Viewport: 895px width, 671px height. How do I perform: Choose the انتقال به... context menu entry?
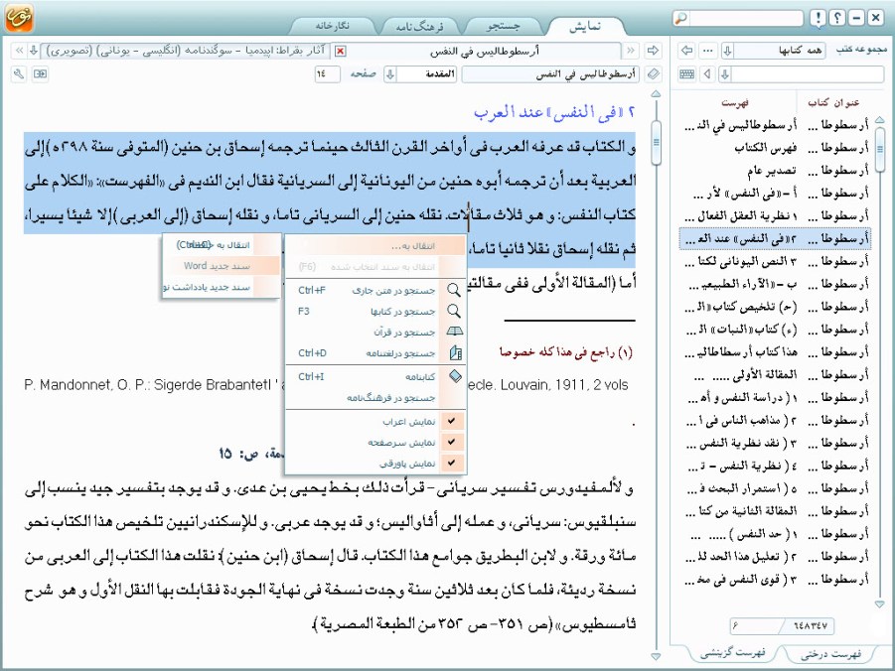pyautogui.click(x=375, y=246)
